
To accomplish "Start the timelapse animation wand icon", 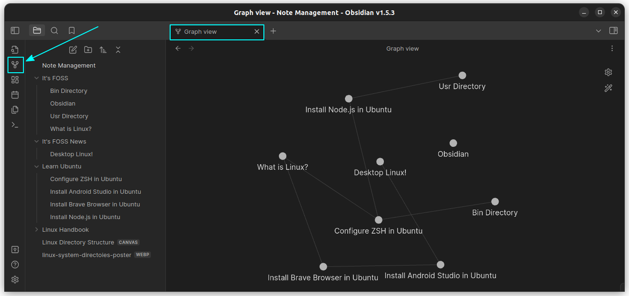I will [x=608, y=88].
